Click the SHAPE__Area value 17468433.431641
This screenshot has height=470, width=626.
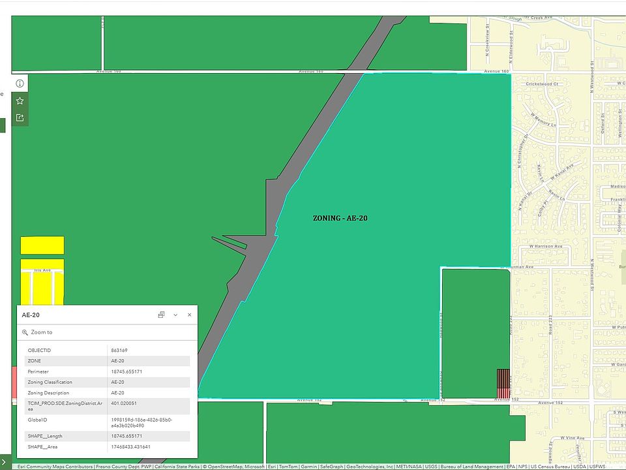130,446
